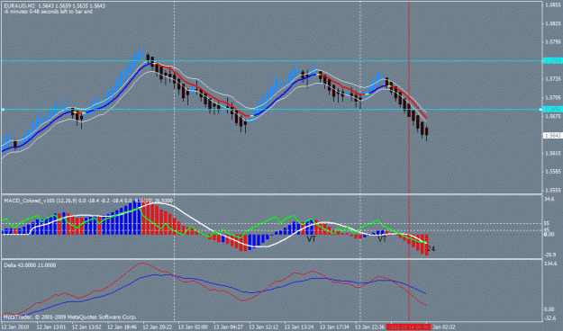The image size is (563, 331).
Task: Click the 1.5795 price axis label
Action: pyautogui.click(x=553, y=42)
